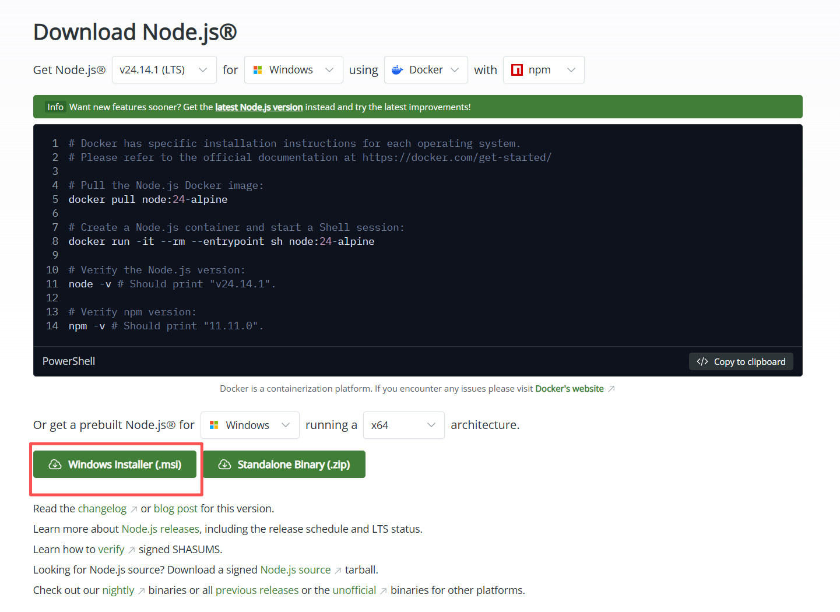Open the prebuilt Windows OS dropdown

[x=249, y=425]
